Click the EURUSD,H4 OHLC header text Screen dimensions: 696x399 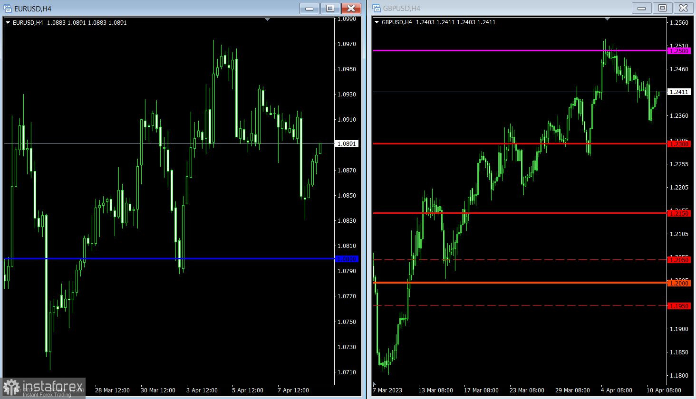point(70,22)
